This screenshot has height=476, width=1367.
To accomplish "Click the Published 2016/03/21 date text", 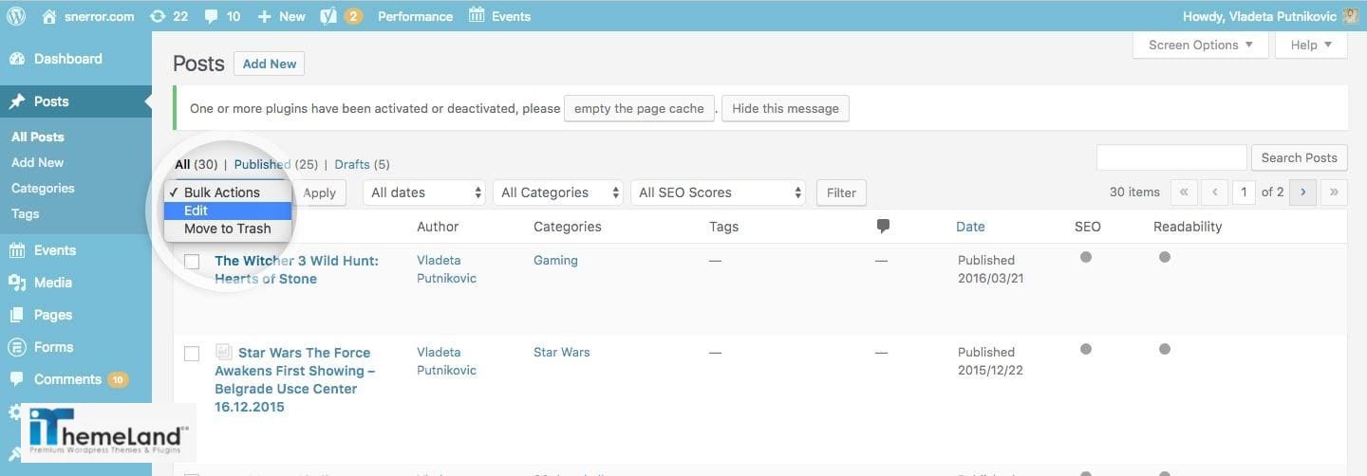I will click(991, 269).
